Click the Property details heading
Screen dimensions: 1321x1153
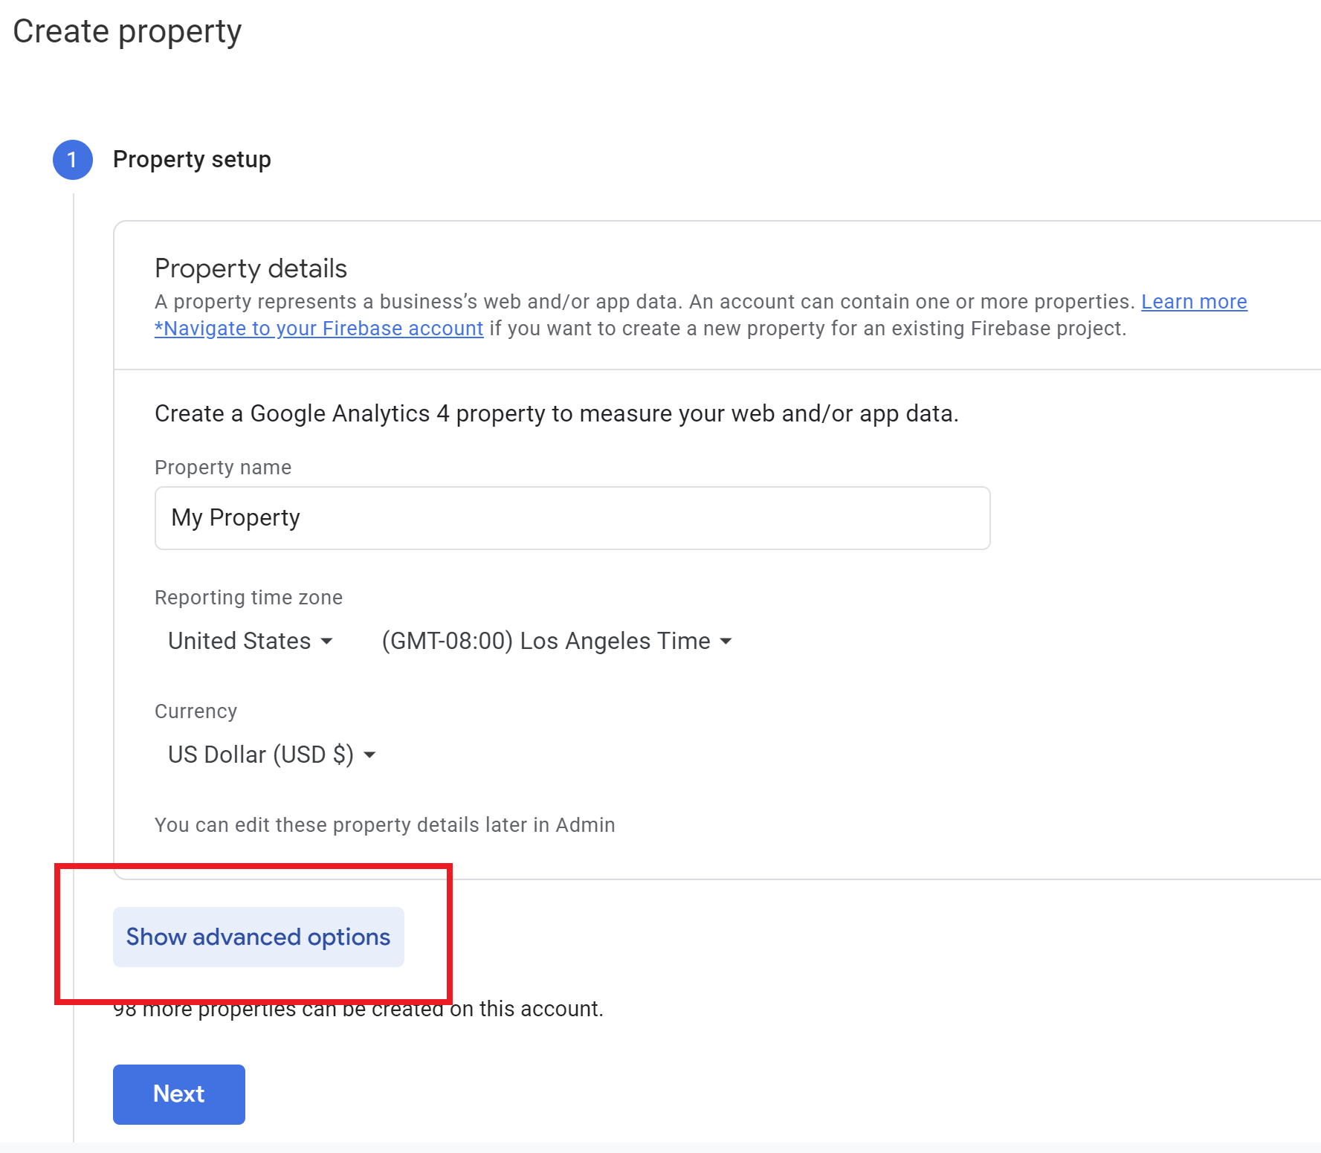coord(251,268)
